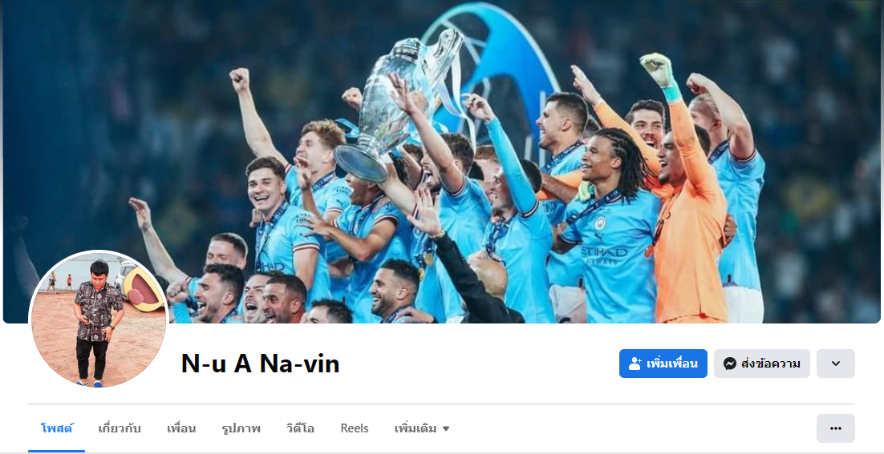Open the โพสต์ tab

(x=57, y=428)
